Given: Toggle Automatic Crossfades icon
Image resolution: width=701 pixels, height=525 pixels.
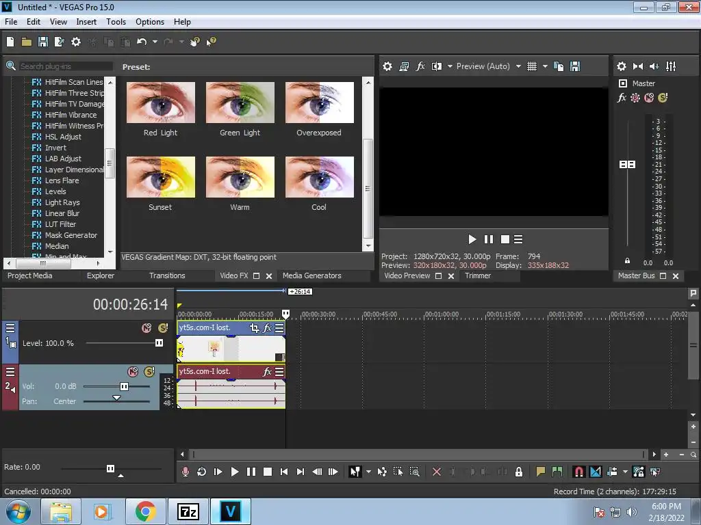Looking at the screenshot, I should click(596, 472).
